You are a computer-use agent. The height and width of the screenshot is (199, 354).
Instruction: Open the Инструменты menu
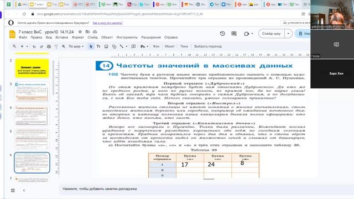click(127, 37)
